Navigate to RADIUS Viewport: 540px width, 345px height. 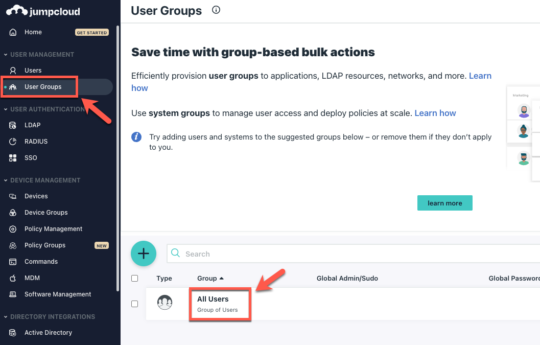click(x=36, y=141)
